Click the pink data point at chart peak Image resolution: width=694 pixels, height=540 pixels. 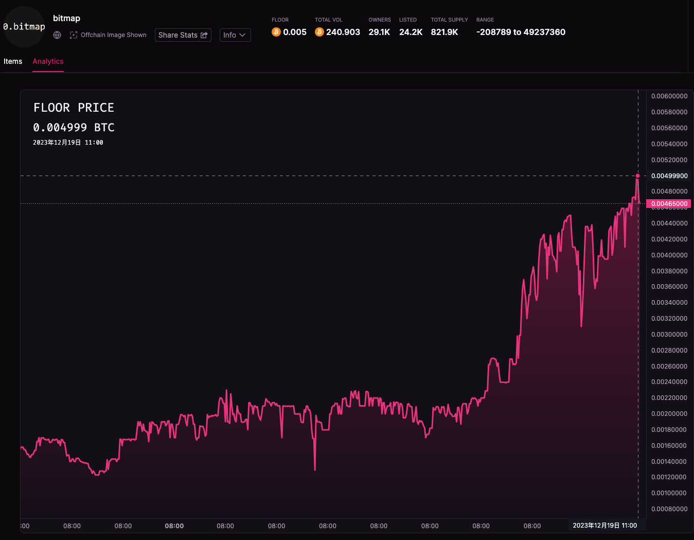pos(637,176)
